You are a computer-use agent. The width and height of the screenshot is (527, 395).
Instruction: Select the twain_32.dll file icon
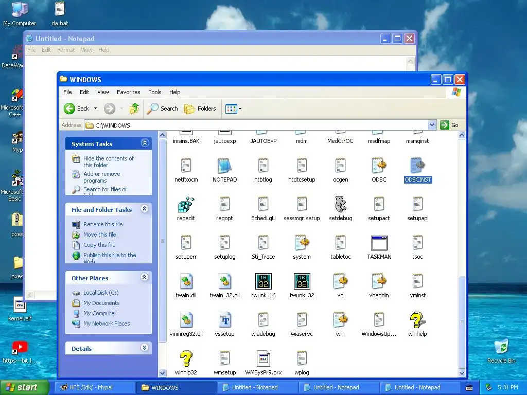point(224,281)
